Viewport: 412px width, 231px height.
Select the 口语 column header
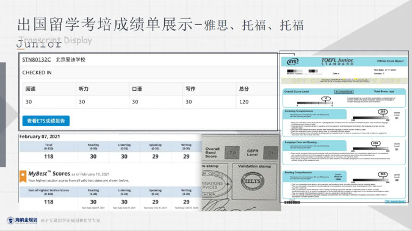137,89
